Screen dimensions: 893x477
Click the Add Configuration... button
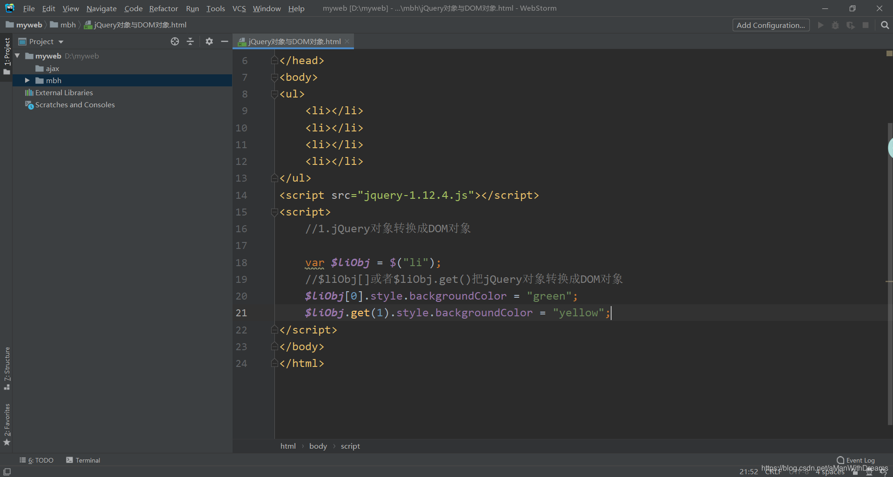pyautogui.click(x=771, y=25)
